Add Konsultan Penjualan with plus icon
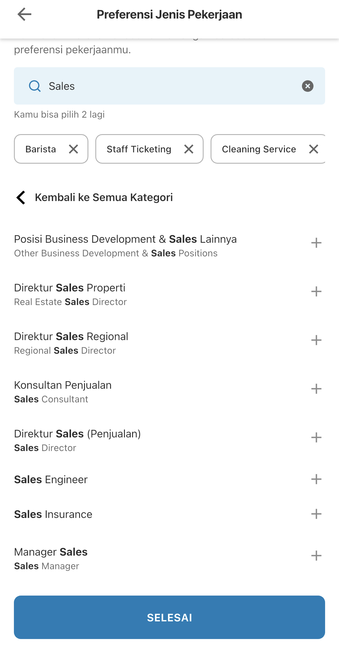 click(x=316, y=389)
